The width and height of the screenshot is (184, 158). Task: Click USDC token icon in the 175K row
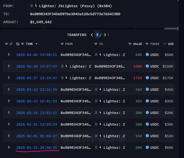point(147,78)
